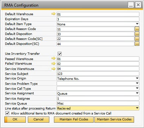Image resolution: width=144 pixels, height=128 pixels.
Task: Open the Service Call Type dropdown
Action: coord(137,88)
